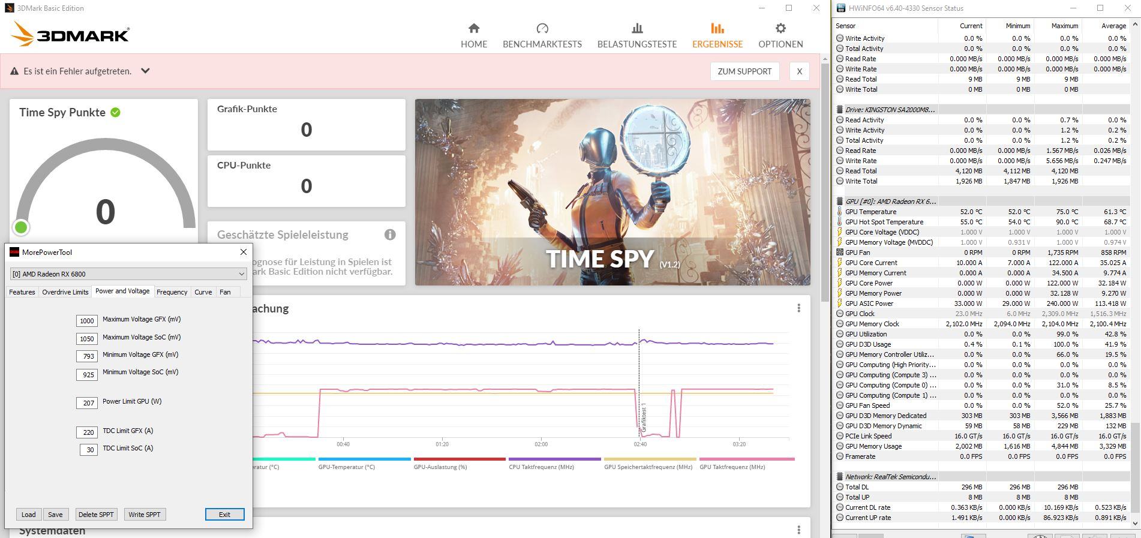Click the Grafiktest 1 marker on the chart
The width and height of the screenshot is (1141, 538).
[644, 419]
